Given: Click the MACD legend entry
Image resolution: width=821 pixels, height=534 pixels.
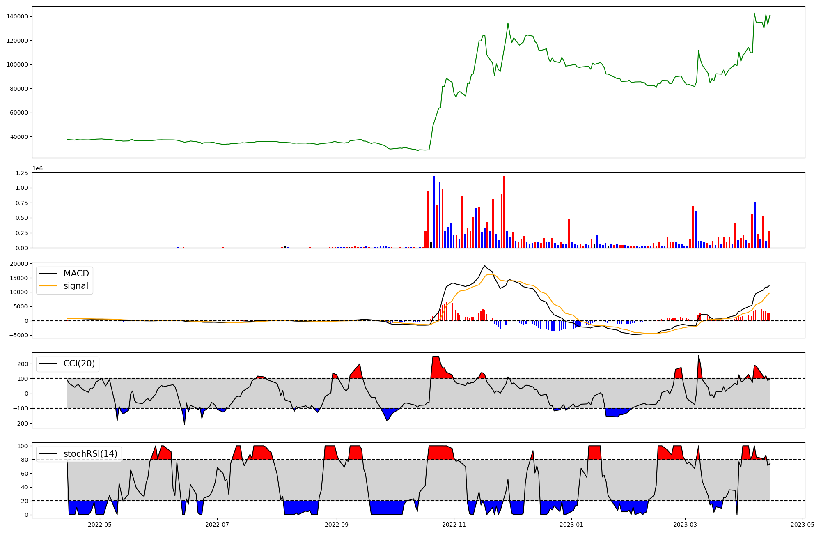Looking at the screenshot, I should (76, 274).
